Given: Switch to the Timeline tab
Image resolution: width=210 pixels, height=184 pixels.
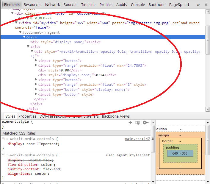Looking at the screenshot, I should [x=88, y=4].
